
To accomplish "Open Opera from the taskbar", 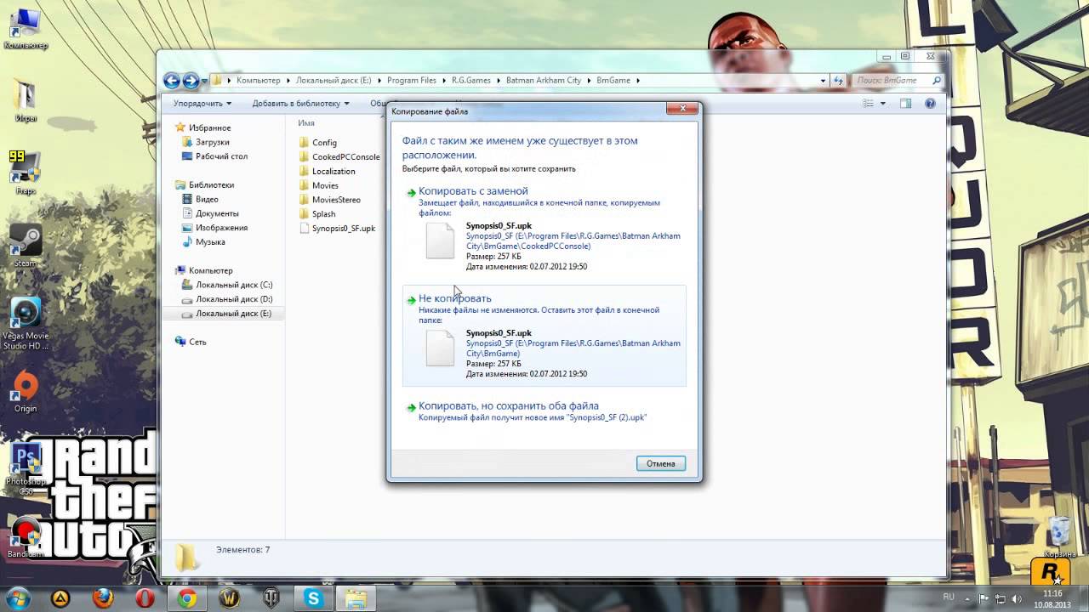I will (145, 598).
